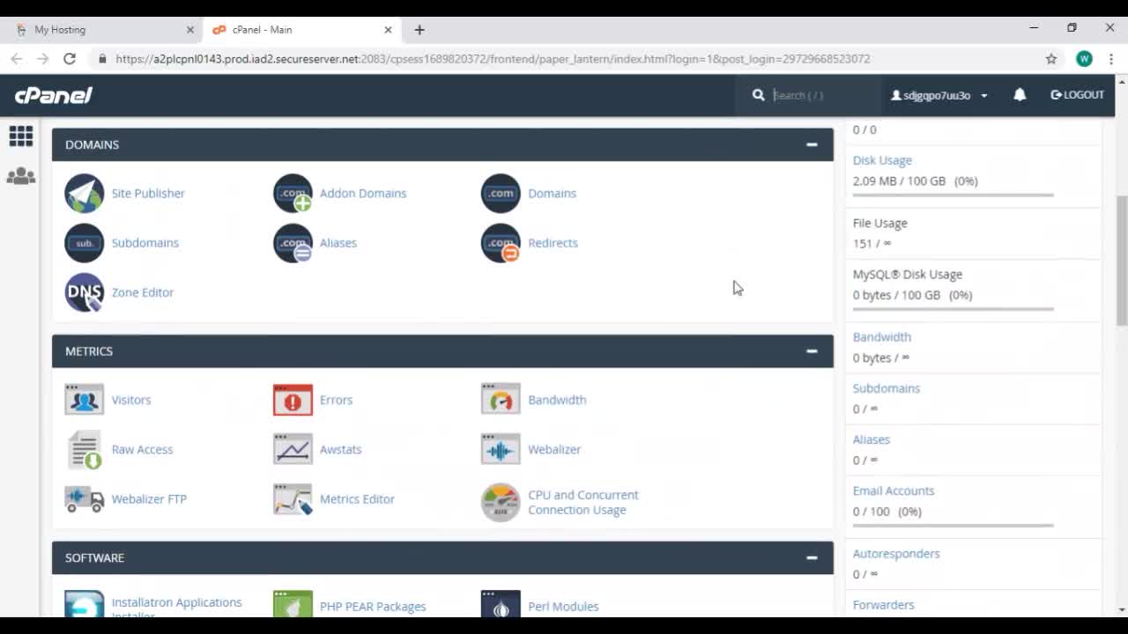
Task: Open the Site Publisher link
Action: (x=148, y=194)
